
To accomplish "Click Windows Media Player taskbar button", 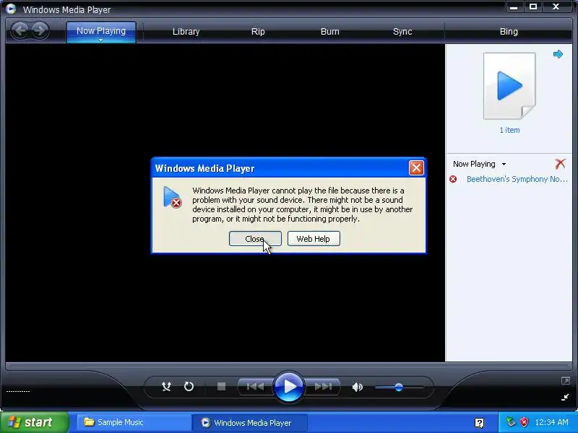I will tap(250, 423).
